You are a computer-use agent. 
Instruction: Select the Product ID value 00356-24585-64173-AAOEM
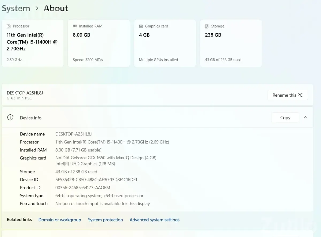(x=83, y=188)
